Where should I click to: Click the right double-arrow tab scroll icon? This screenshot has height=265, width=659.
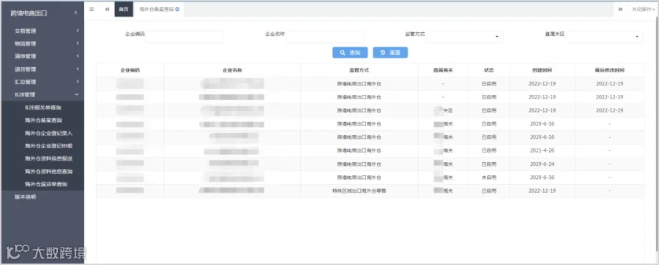pos(620,9)
